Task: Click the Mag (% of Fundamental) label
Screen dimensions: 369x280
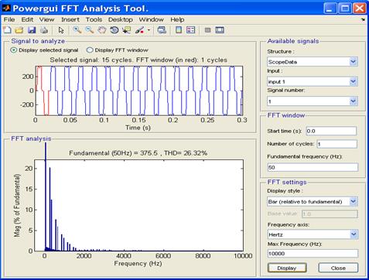Action: pyautogui.click(x=17, y=205)
